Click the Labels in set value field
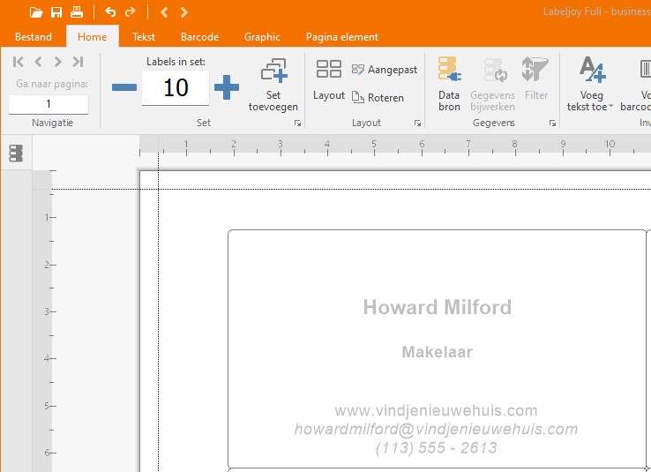The height and width of the screenshot is (472, 651). point(176,87)
